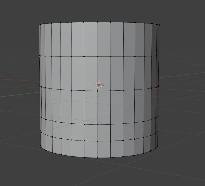Select top-row face just left of center edge
The height and width of the screenshot is (186, 205).
(x=91, y=39)
